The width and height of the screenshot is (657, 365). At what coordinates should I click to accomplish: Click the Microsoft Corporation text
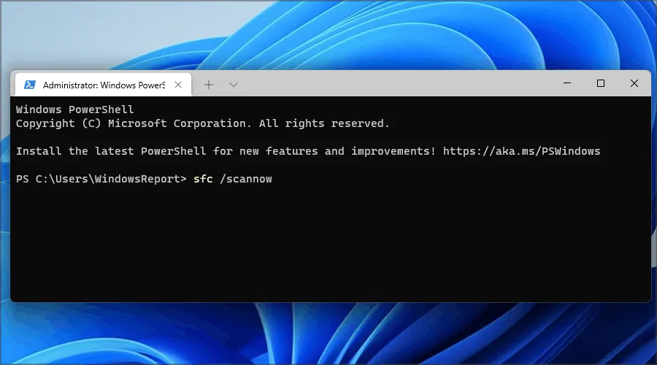pos(177,123)
